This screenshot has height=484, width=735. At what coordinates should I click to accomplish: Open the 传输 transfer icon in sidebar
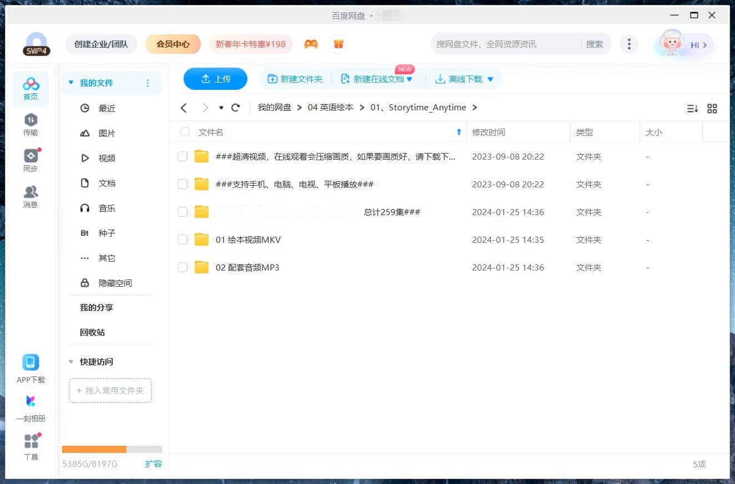tap(31, 120)
